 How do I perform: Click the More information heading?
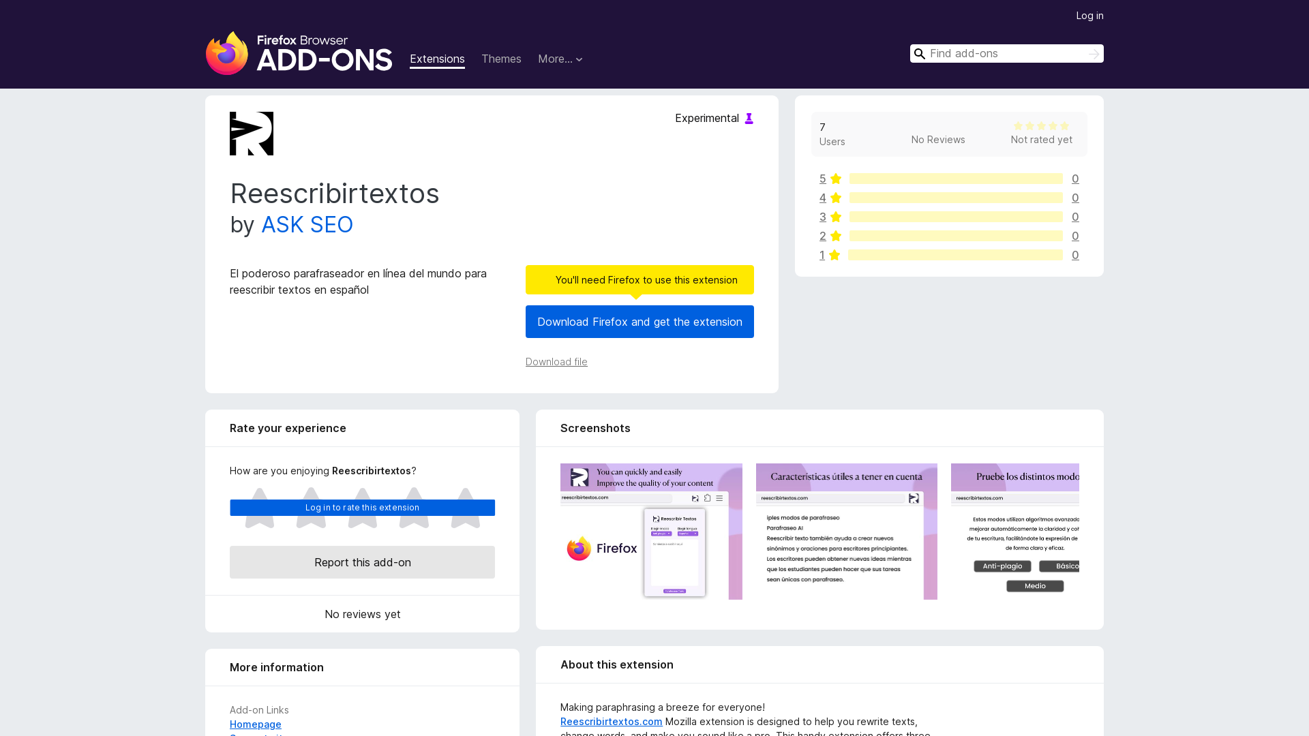277,667
